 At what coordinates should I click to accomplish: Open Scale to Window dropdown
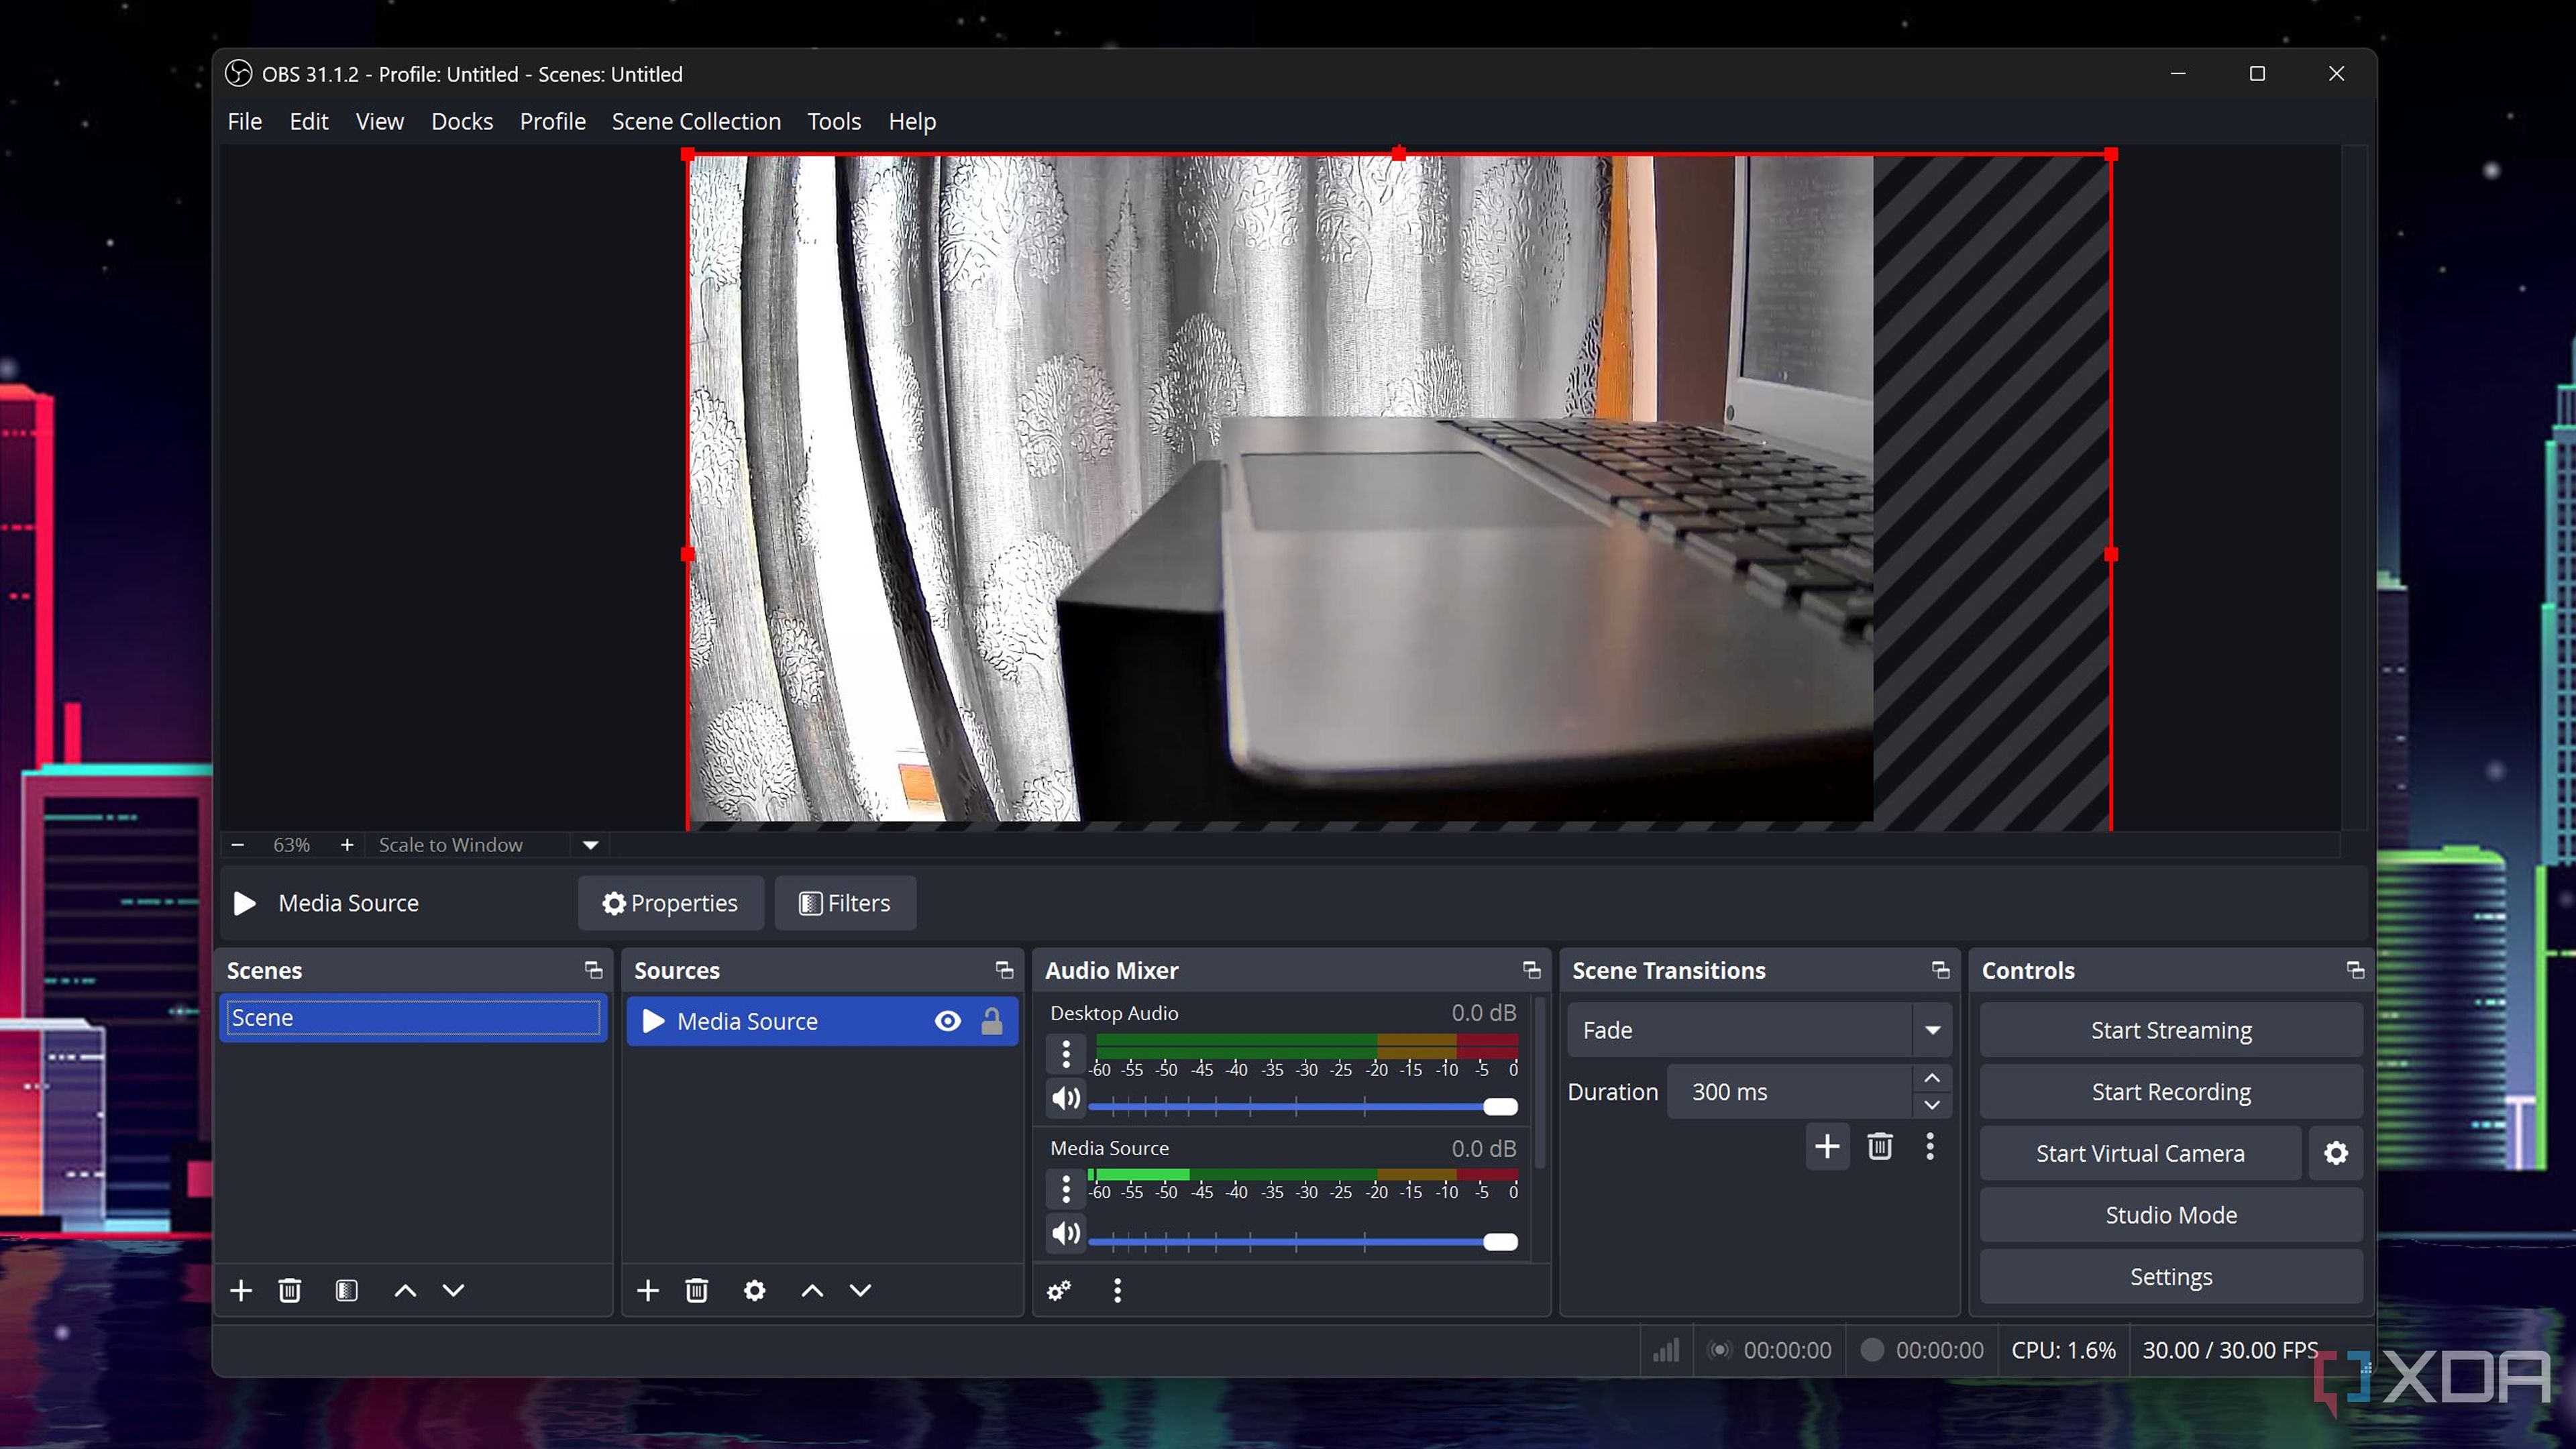coord(590,845)
